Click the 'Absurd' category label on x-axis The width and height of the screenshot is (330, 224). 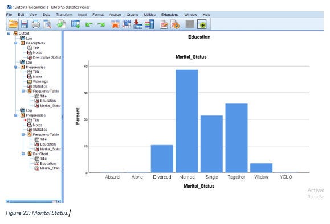click(112, 177)
